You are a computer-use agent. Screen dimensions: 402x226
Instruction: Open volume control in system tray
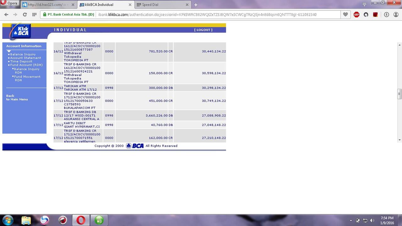coord(372,220)
